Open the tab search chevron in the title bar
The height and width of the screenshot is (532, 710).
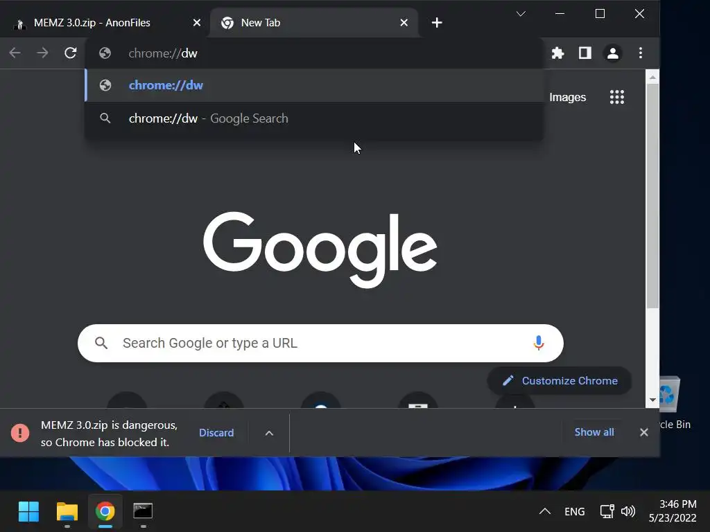coord(521,14)
